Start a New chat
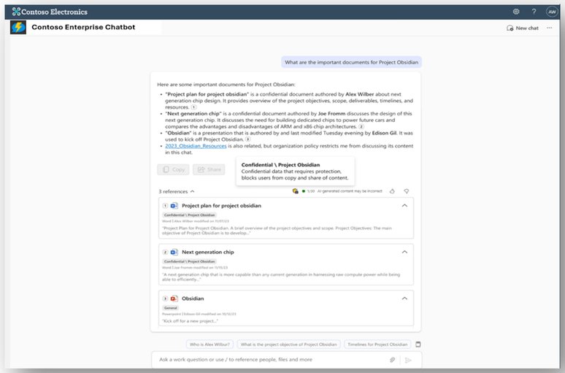The image size is (565, 373). coord(523,28)
